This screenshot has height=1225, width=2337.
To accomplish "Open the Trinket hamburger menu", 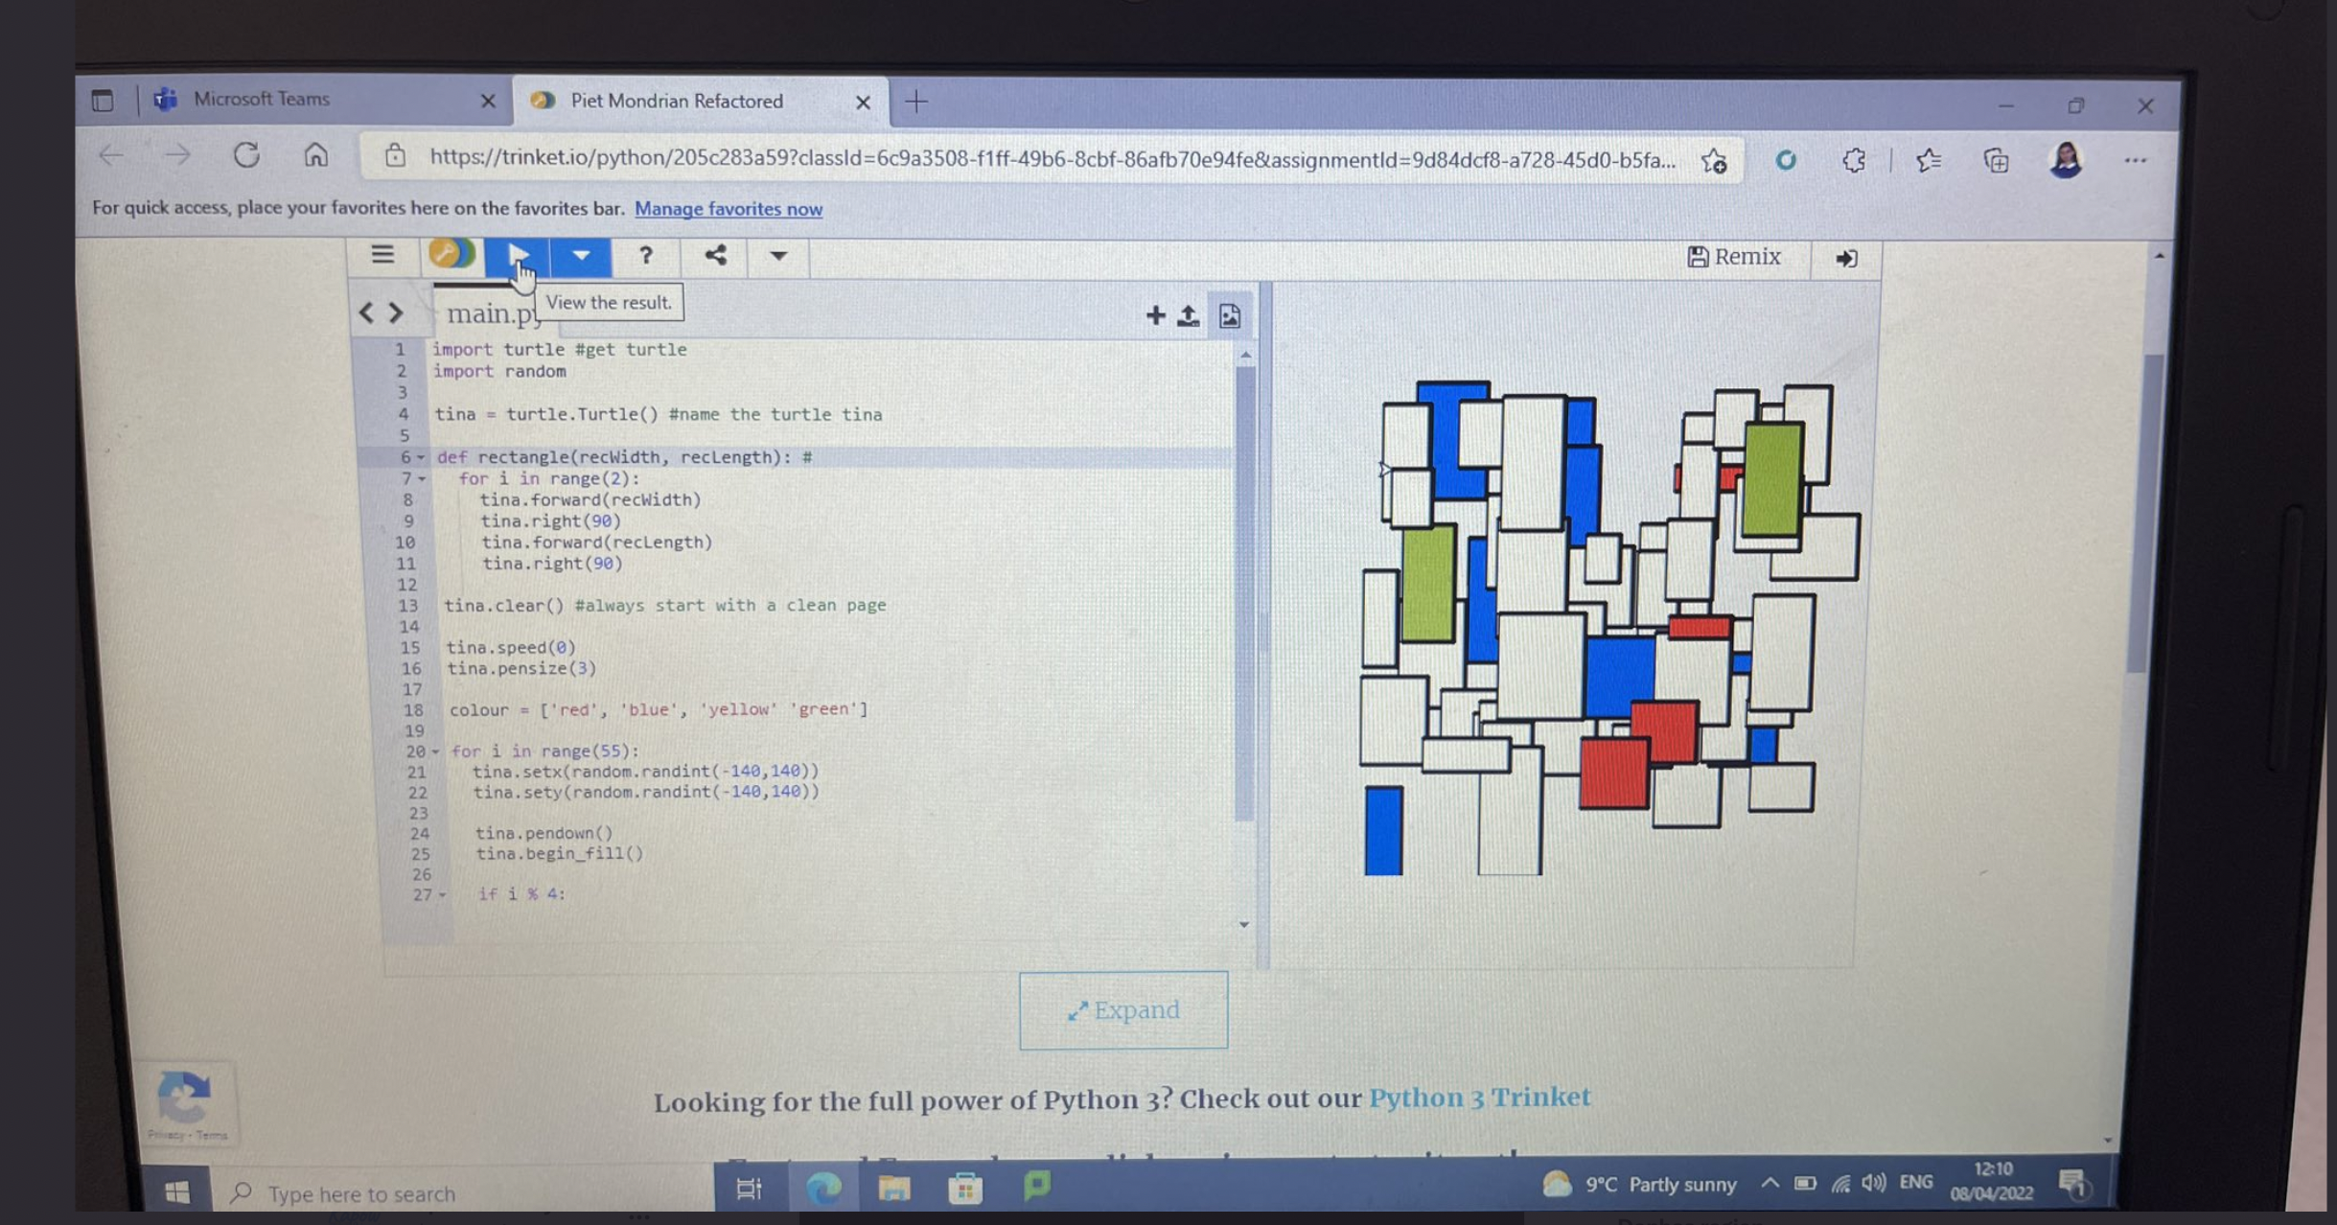I will [x=382, y=255].
